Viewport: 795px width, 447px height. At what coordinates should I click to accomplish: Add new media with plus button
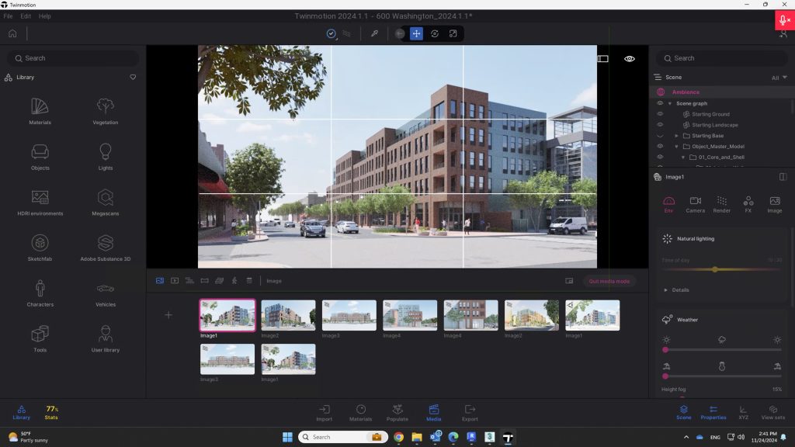click(169, 315)
